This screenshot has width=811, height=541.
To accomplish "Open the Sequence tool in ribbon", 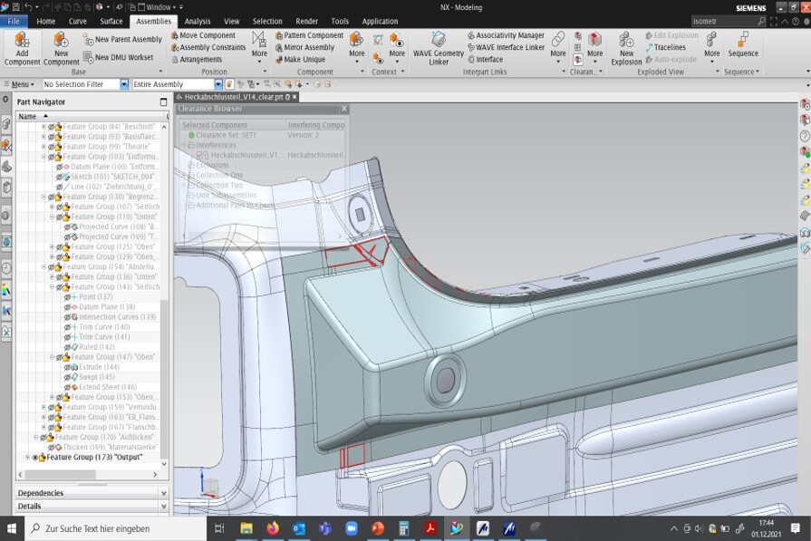I will 742,41.
